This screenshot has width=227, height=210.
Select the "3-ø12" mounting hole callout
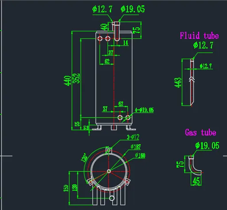coord(133,137)
